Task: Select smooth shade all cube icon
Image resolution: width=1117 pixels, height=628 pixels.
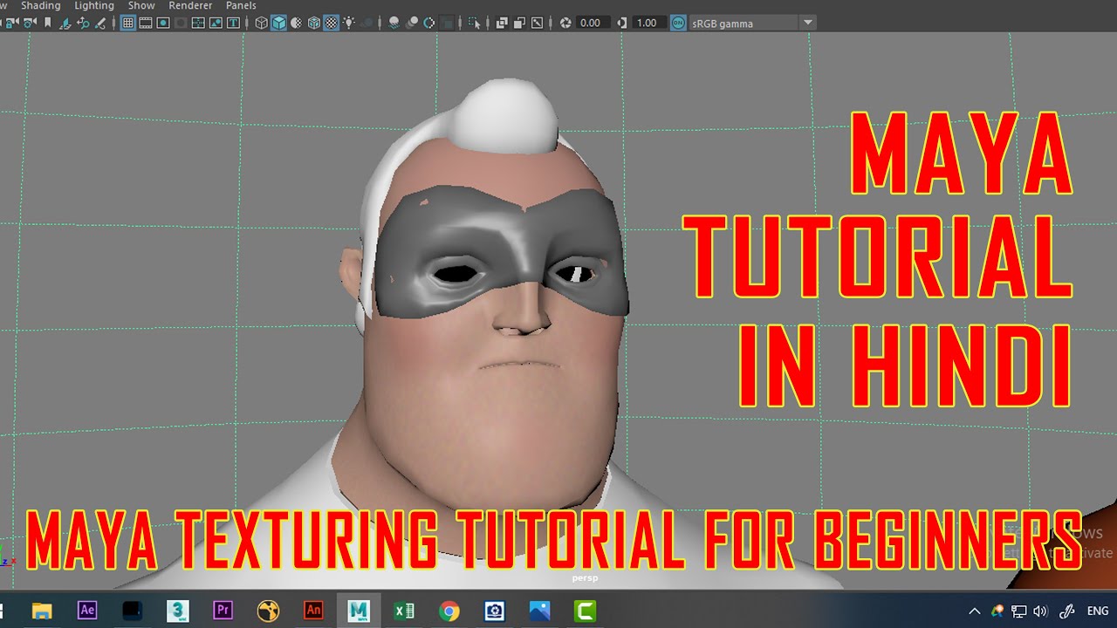Action: click(278, 24)
